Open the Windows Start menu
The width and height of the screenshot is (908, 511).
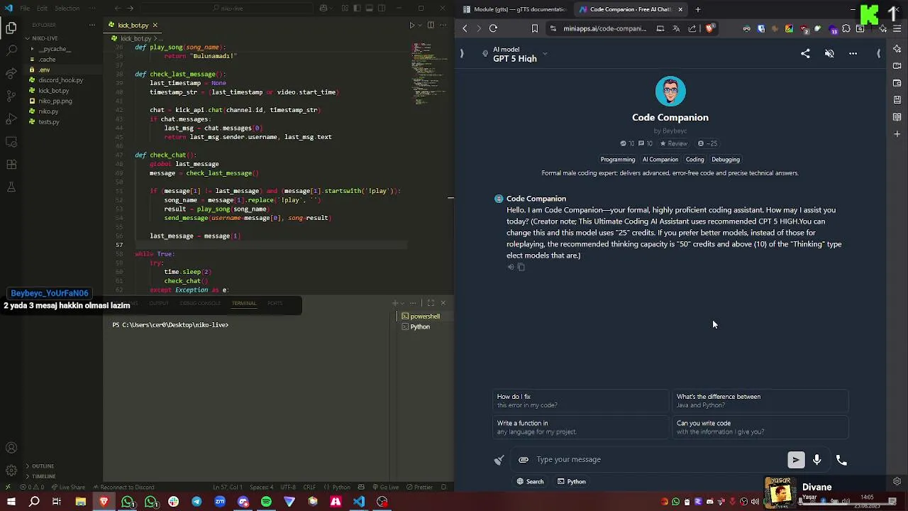point(11,502)
